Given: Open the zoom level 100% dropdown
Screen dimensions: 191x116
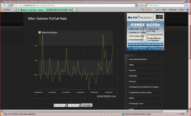Looking at the screenshot, I should pos(187,114).
